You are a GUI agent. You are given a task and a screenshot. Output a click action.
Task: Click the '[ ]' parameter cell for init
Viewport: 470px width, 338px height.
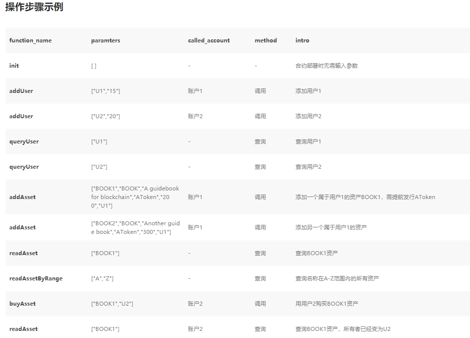[94, 66]
